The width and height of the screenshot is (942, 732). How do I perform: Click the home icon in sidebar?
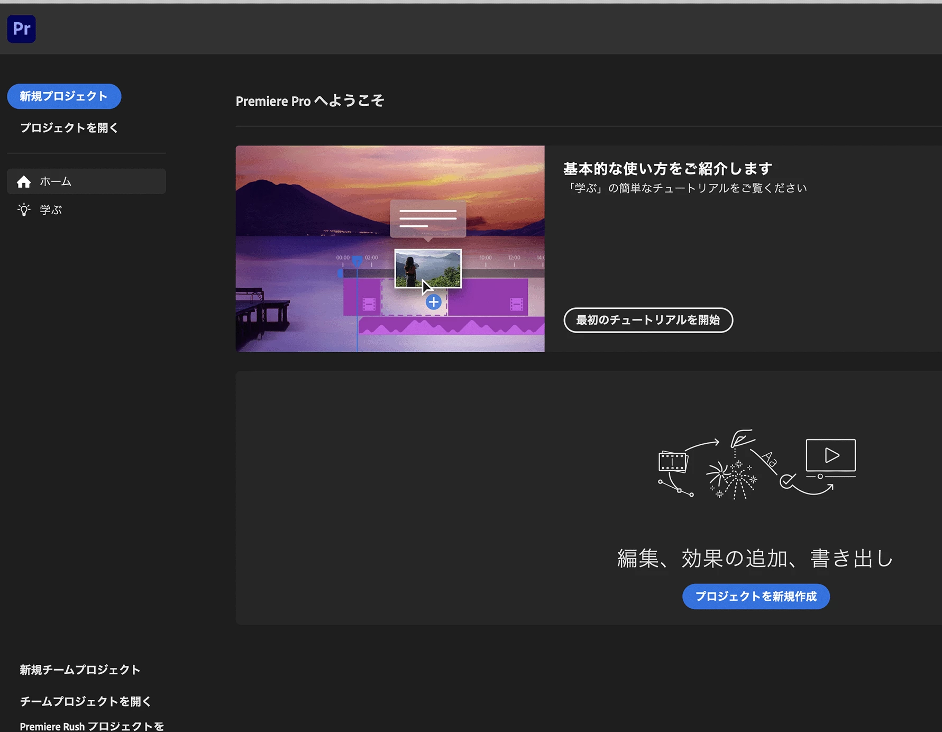(x=24, y=182)
